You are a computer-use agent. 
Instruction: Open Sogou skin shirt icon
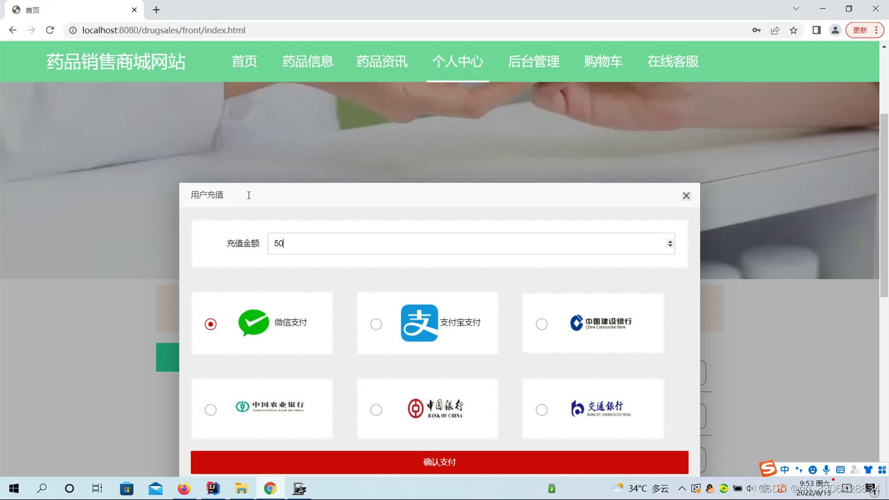point(868,469)
